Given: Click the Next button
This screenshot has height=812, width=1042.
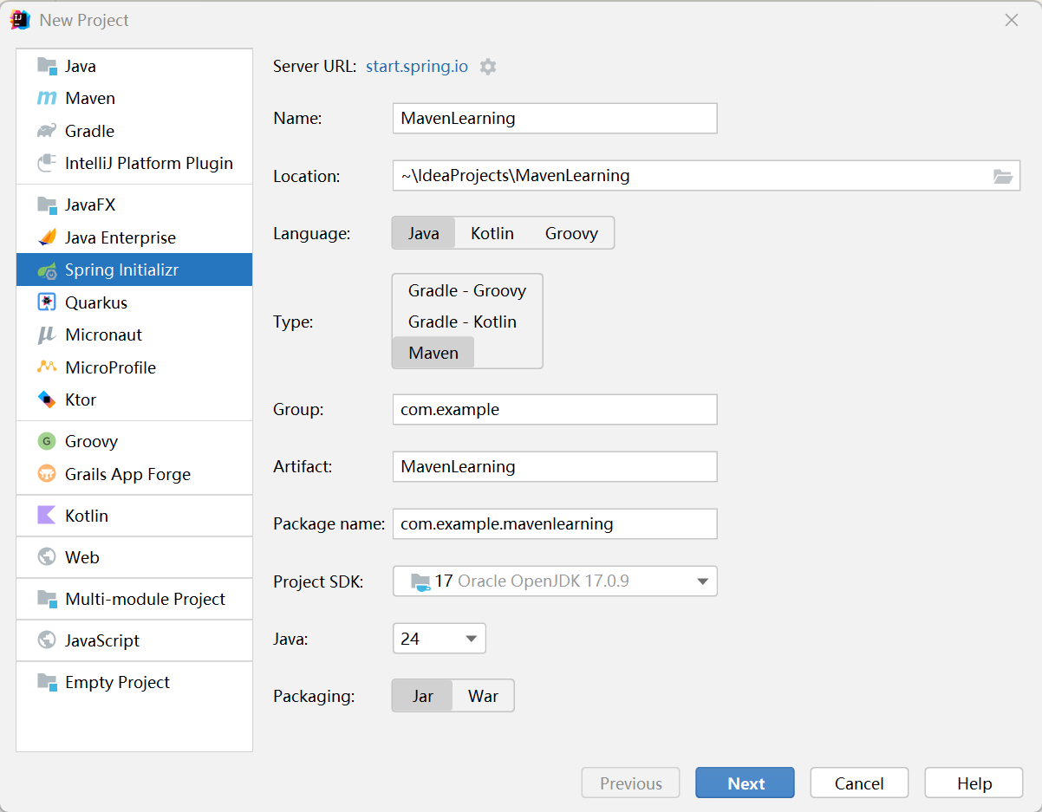Looking at the screenshot, I should (745, 783).
